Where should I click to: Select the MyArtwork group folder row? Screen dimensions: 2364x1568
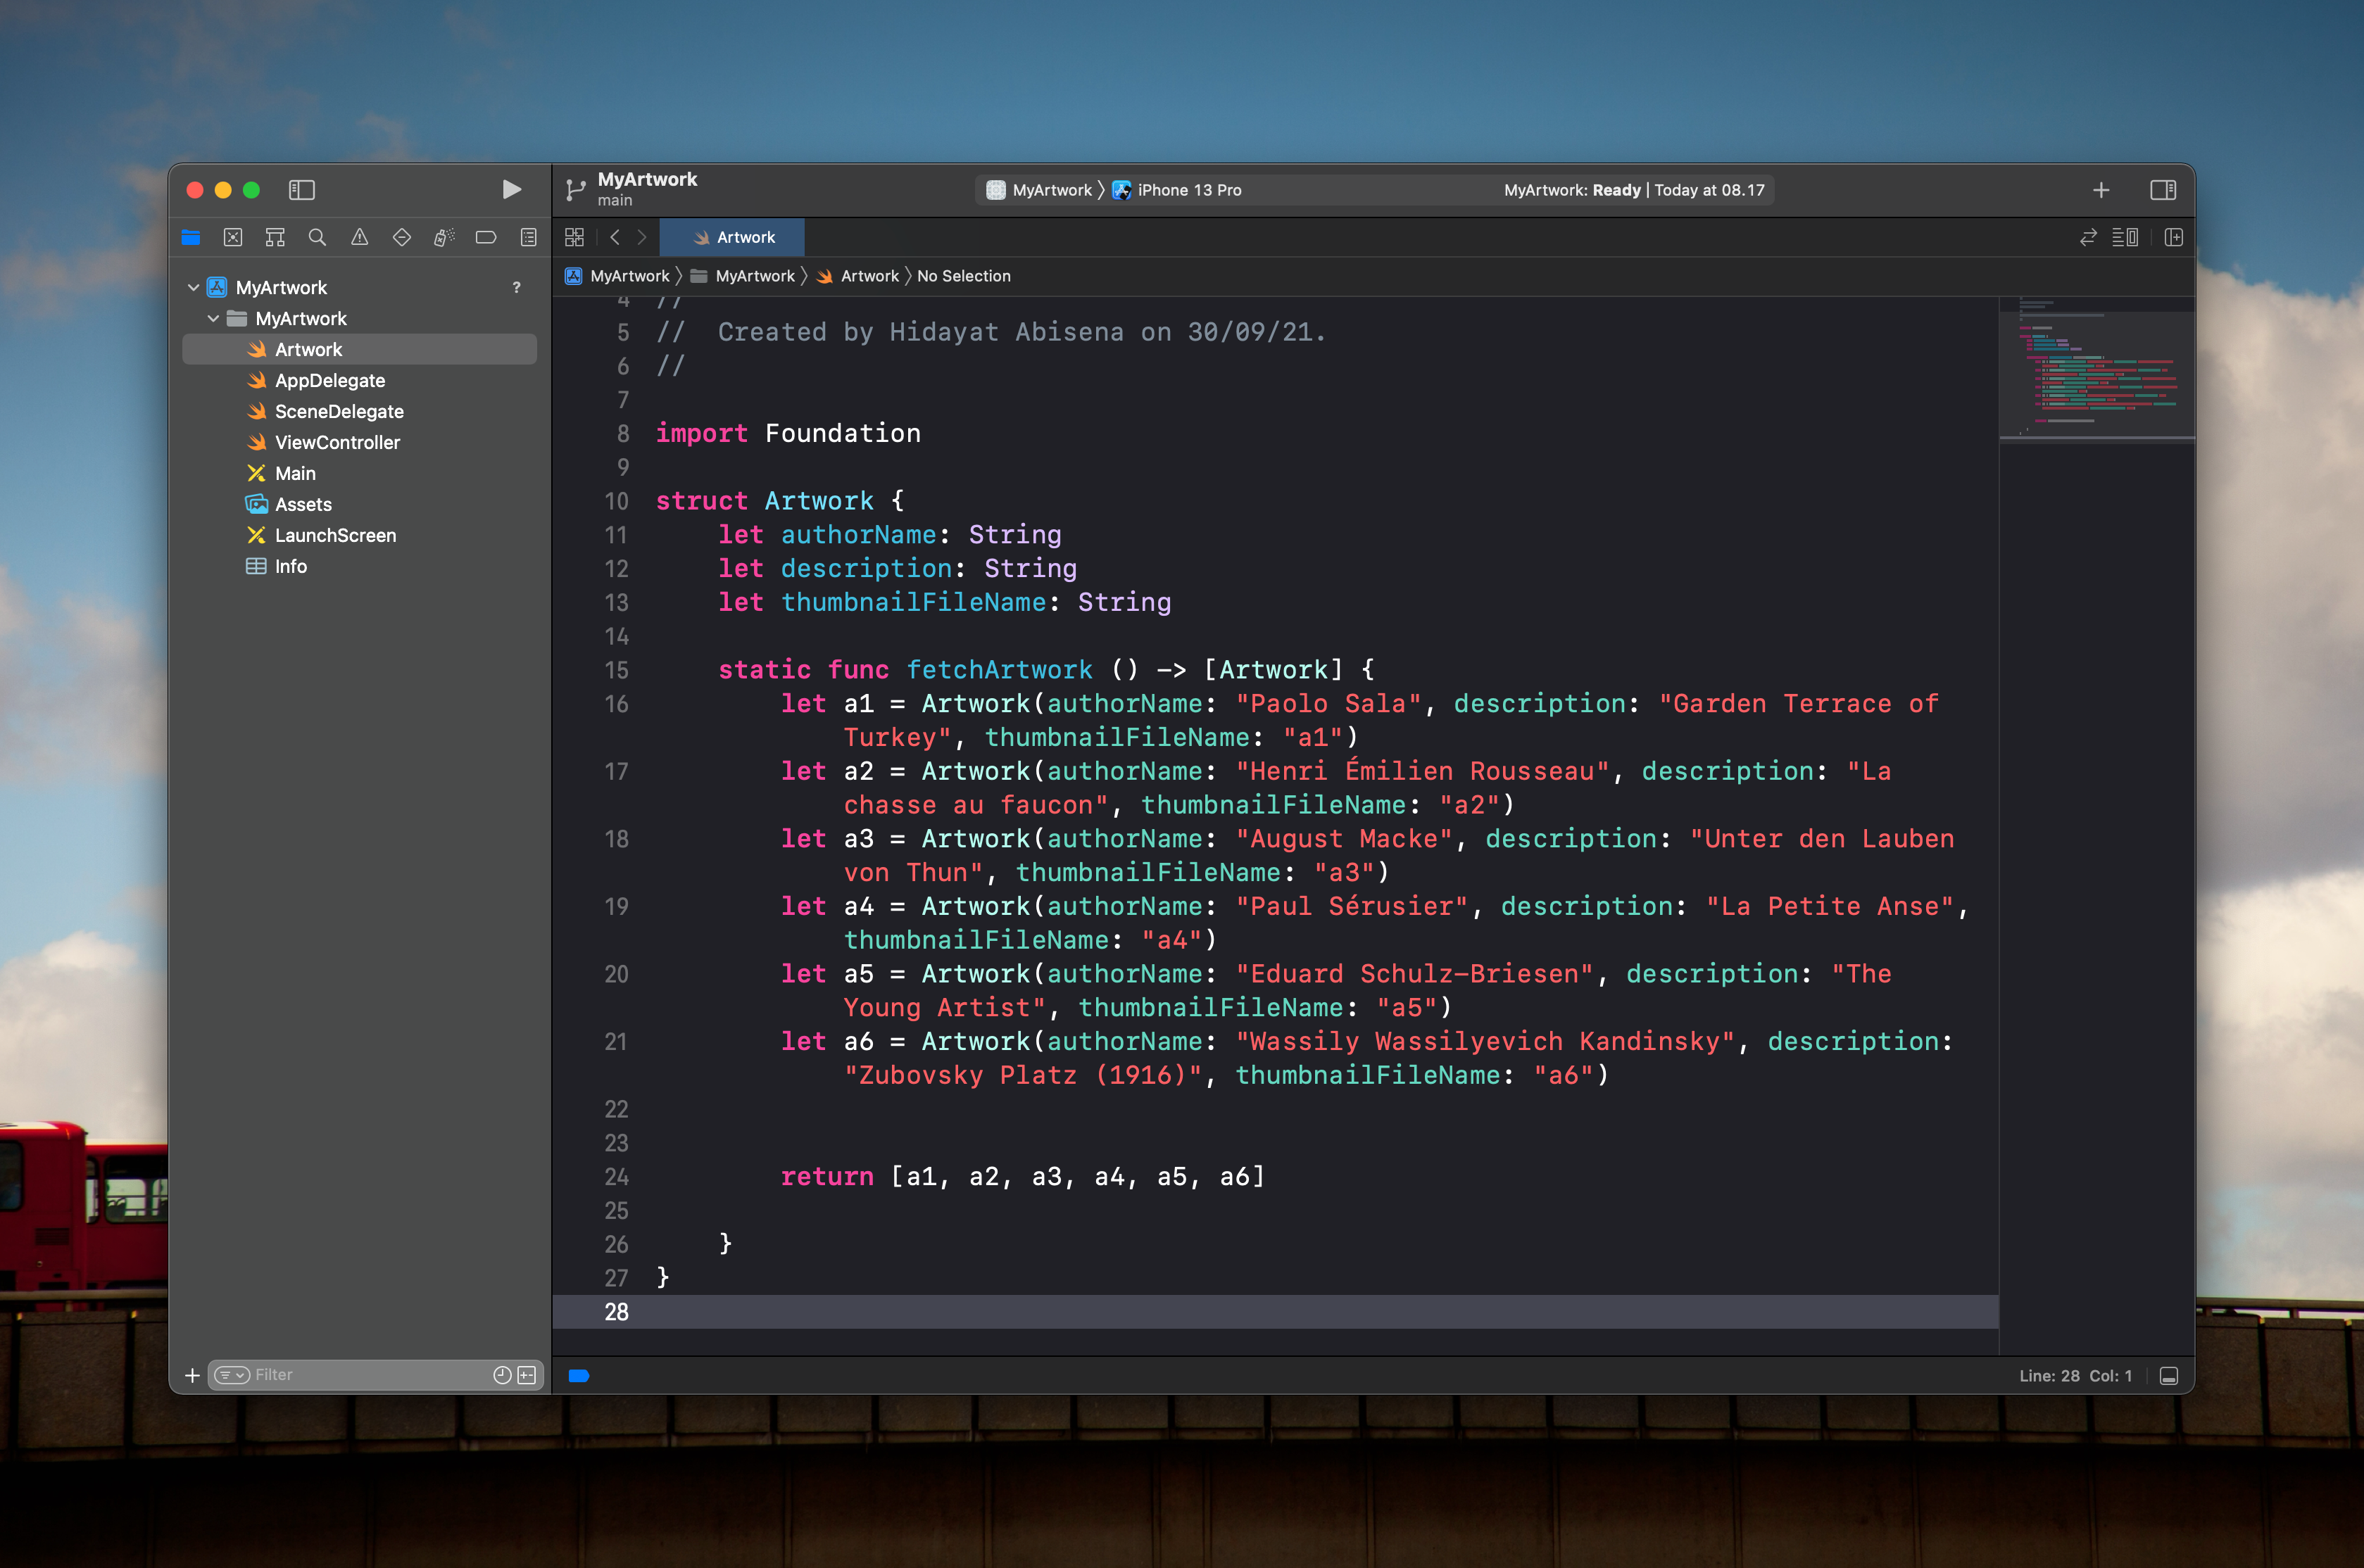[360, 318]
